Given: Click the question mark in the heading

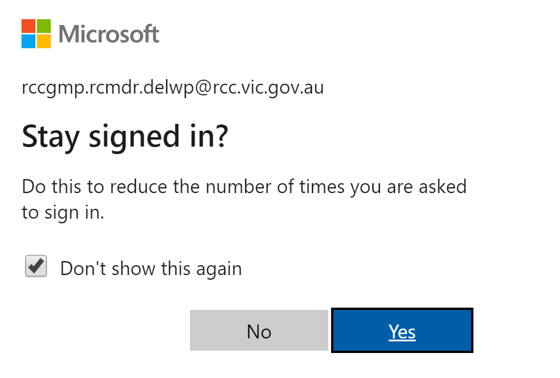Looking at the screenshot, I should (x=220, y=137).
